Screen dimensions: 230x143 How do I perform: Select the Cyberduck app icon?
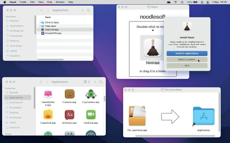(x=48, y=114)
